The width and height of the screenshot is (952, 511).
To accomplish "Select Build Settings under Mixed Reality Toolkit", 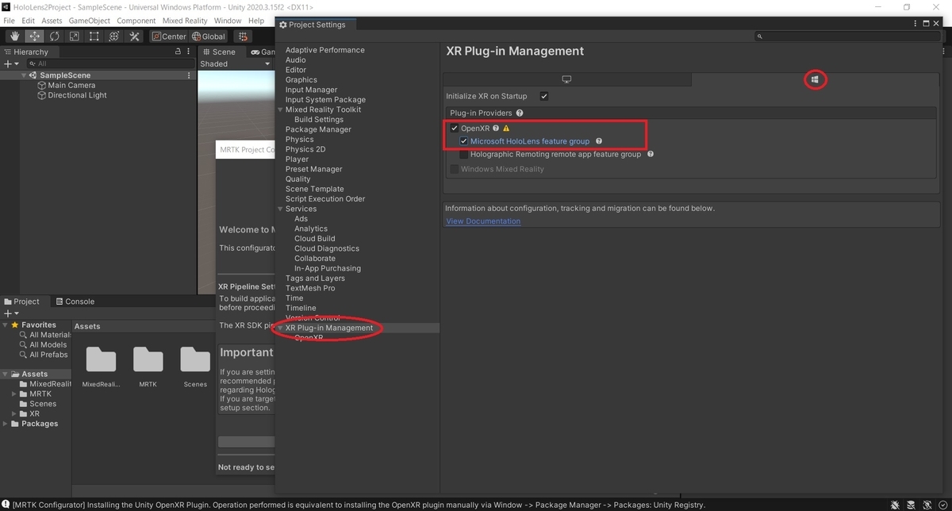I will (319, 119).
